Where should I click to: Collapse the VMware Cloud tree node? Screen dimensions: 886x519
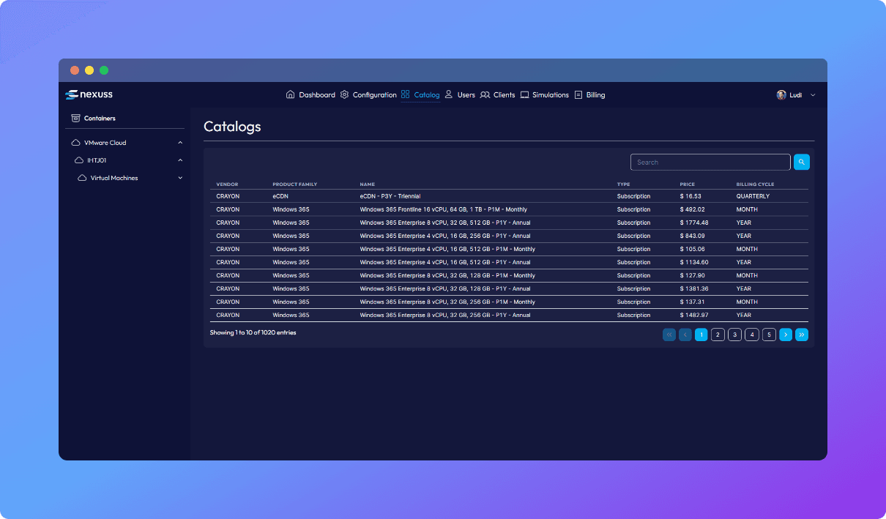pyautogui.click(x=180, y=143)
